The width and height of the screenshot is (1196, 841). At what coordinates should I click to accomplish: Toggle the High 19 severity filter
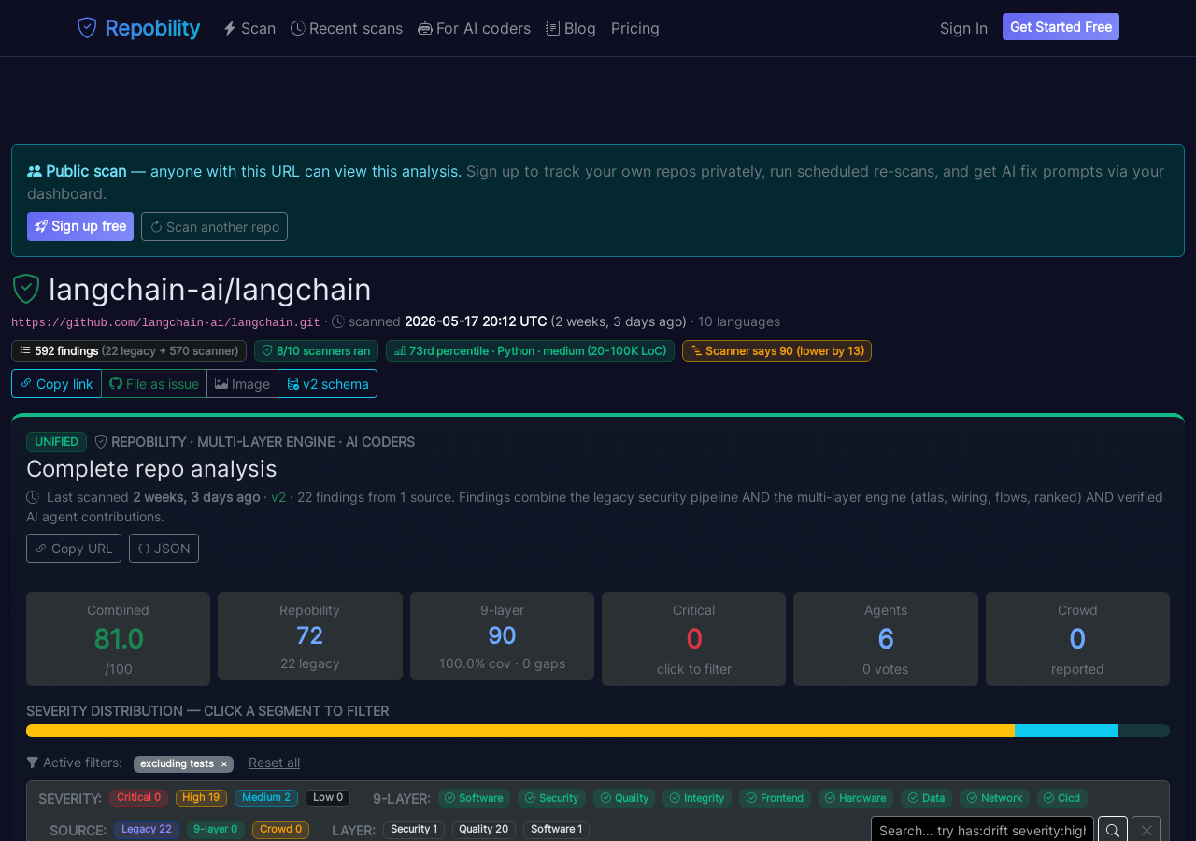(x=201, y=798)
